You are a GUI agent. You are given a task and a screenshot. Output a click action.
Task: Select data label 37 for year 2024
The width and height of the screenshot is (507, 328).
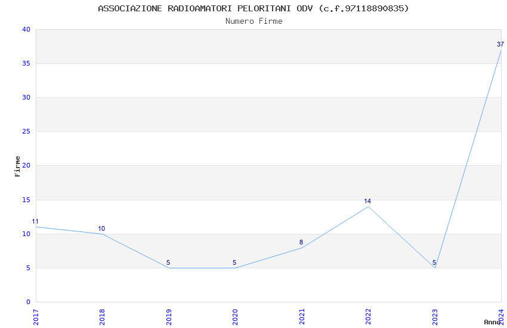click(500, 44)
